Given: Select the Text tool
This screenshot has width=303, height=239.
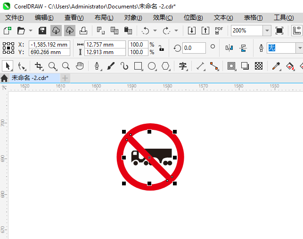Looking at the screenshot, I should point(183,66).
